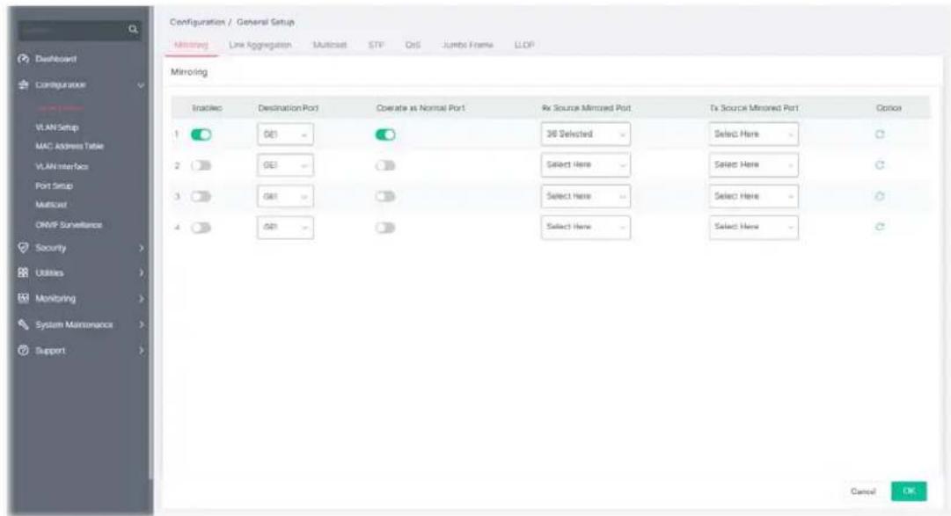The width and height of the screenshot is (951, 516).
Task: Open VLAN Setup in the sidebar
Action: pyautogui.click(x=57, y=127)
